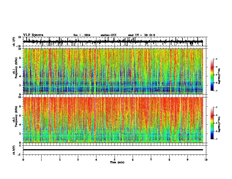
Task: Click the ch.1 color bar log PSD label
Action: 219,76
